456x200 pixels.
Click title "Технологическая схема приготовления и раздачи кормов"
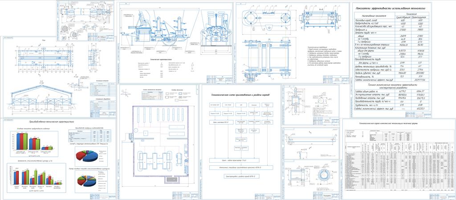[x=241, y=95]
